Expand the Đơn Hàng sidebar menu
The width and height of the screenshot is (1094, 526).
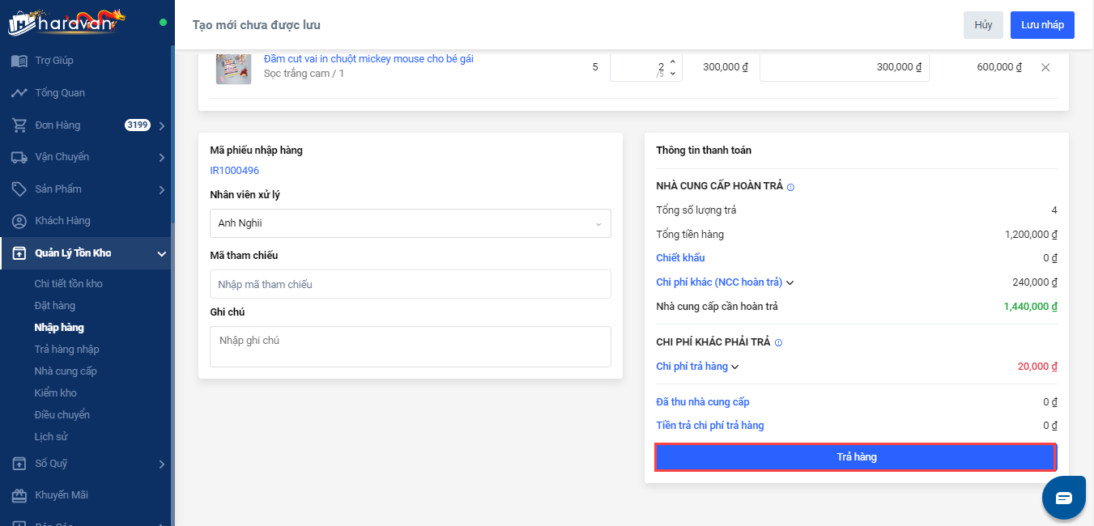click(162, 125)
